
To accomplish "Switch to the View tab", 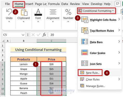I will click(85, 4).
